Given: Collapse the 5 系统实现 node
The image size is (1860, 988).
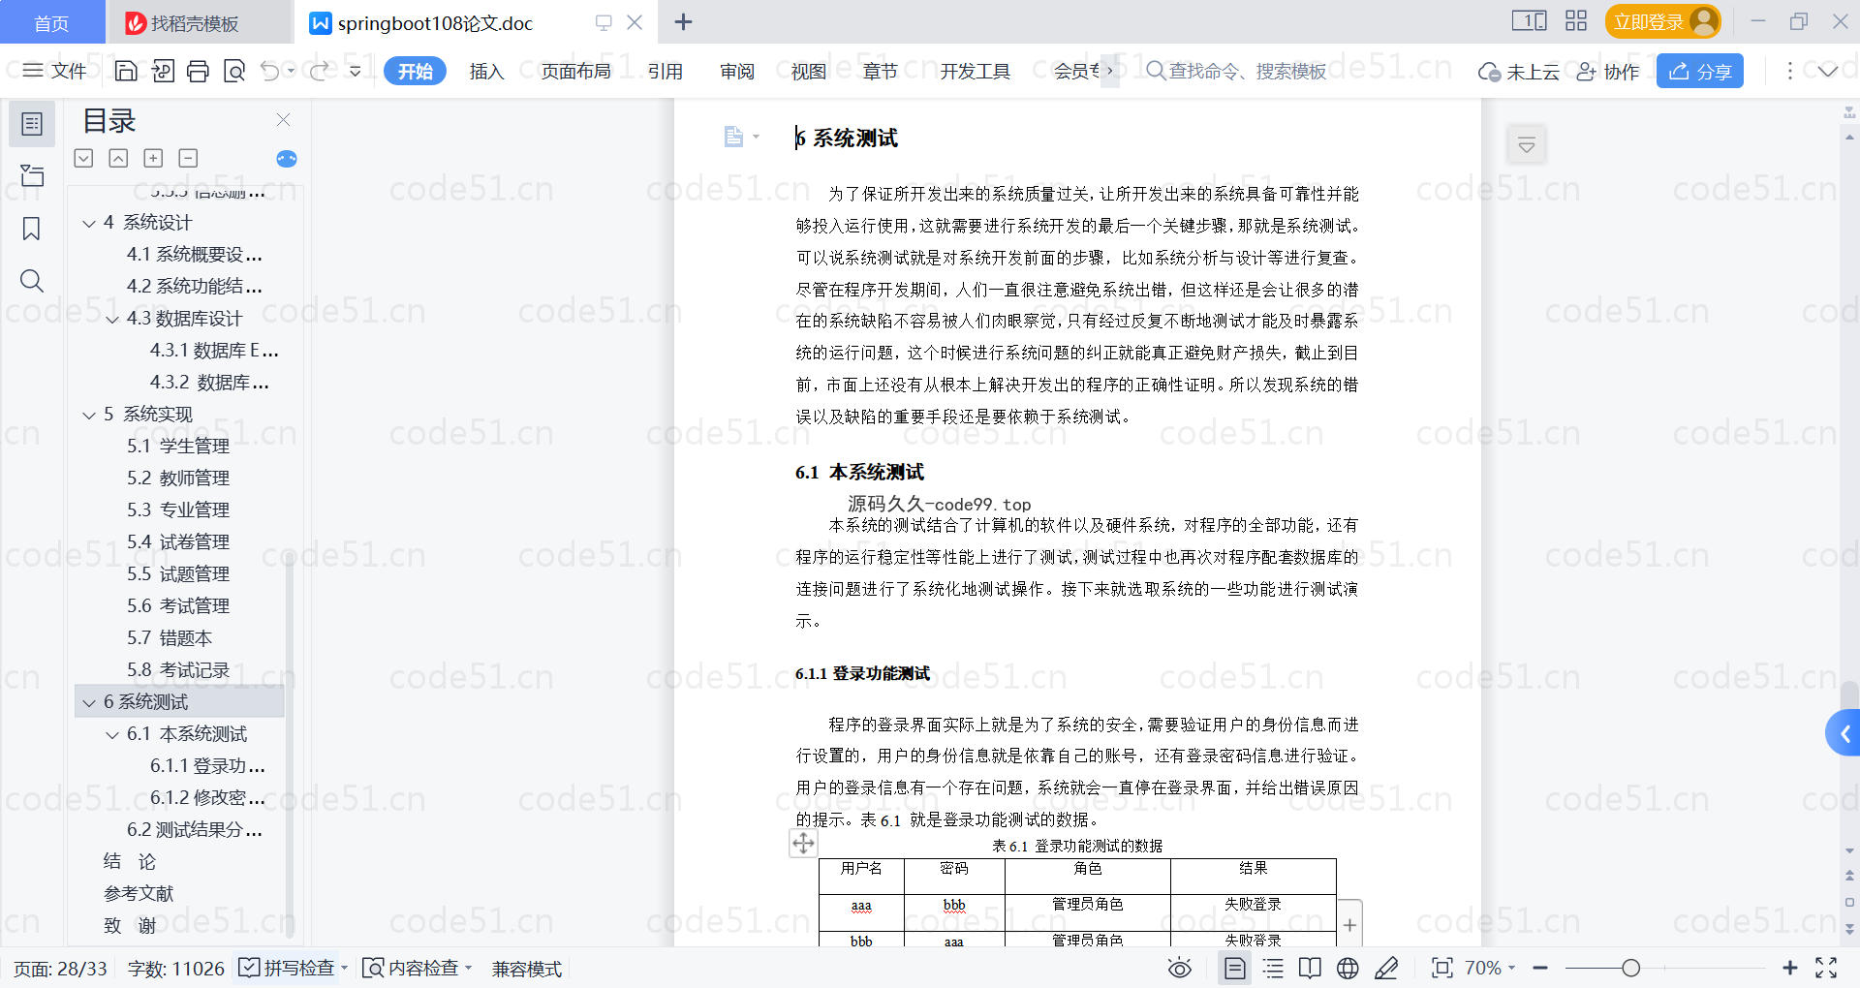Looking at the screenshot, I should [x=89, y=416].
